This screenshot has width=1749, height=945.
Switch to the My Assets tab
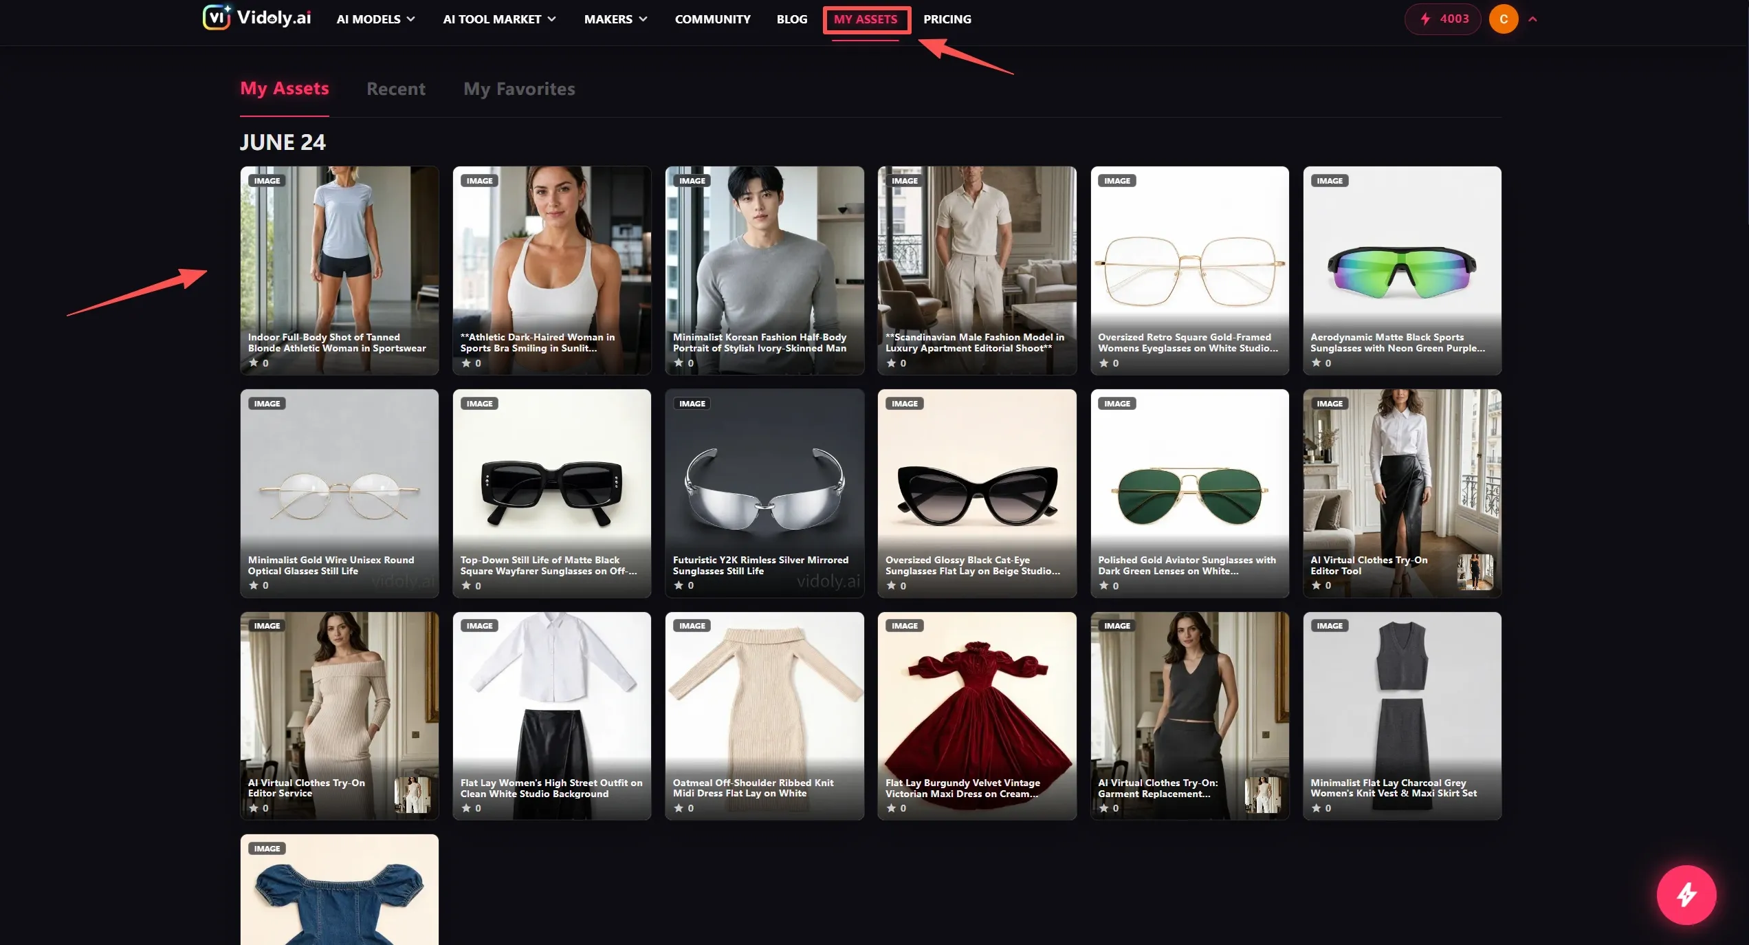pos(285,89)
